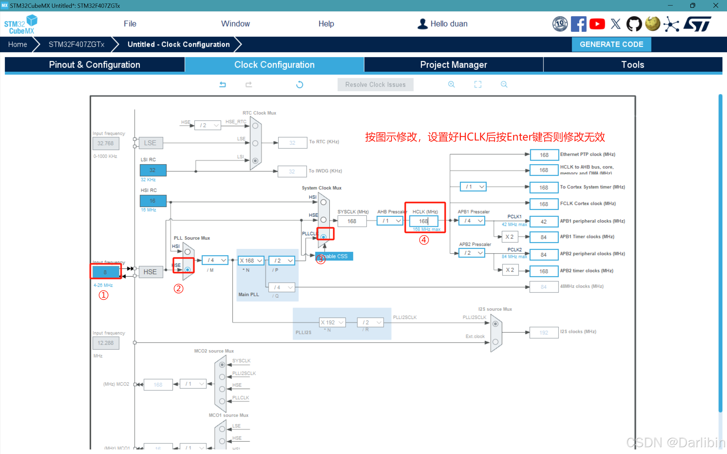Image resolution: width=727 pixels, height=454 pixels.
Task: Click the ST logo in the top-right corner
Action: [x=698, y=24]
